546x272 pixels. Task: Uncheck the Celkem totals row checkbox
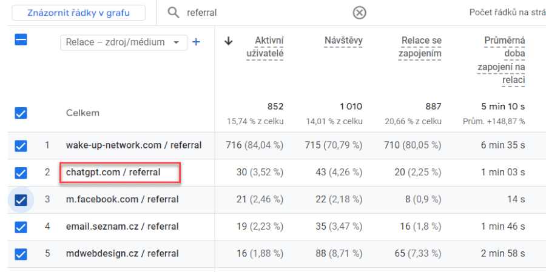pyautogui.click(x=21, y=113)
